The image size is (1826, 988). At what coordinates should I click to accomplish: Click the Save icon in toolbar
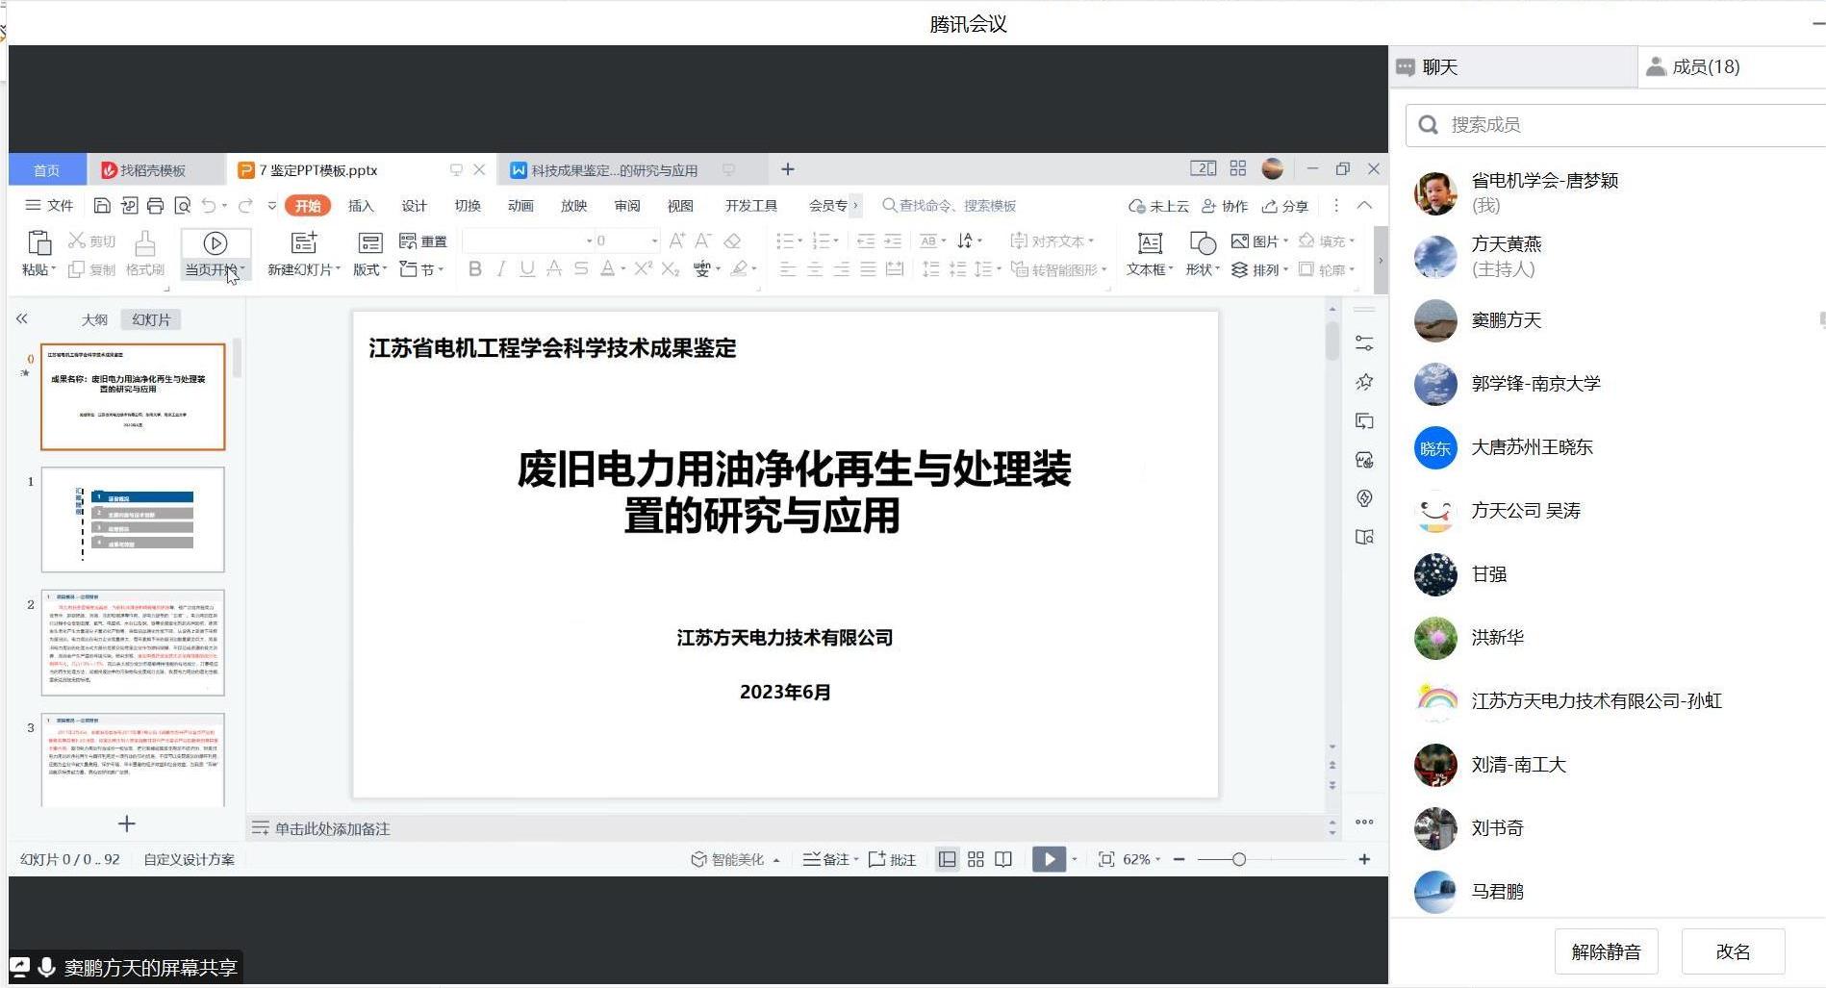(x=102, y=206)
